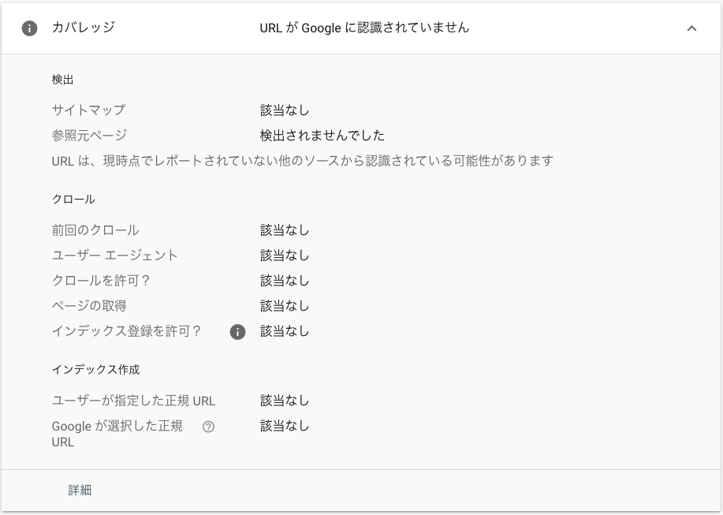This screenshot has height=515, width=723.
Task: Click the 前回のクロール label
Action: tap(95, 230)
